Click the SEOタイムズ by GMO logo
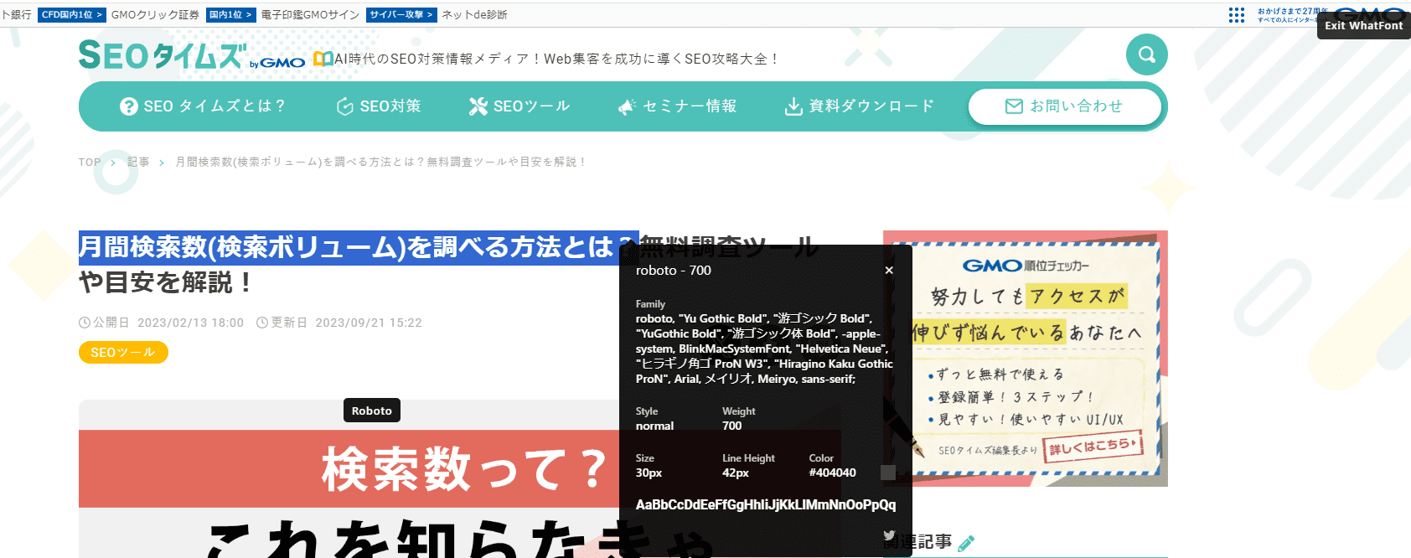This screenshot has width=1411, height=558. point(191,55)
